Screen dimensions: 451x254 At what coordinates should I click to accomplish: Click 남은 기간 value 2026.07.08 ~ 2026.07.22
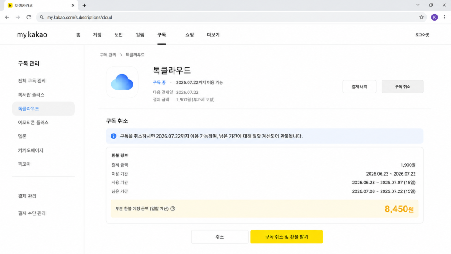tap(384, 191)
